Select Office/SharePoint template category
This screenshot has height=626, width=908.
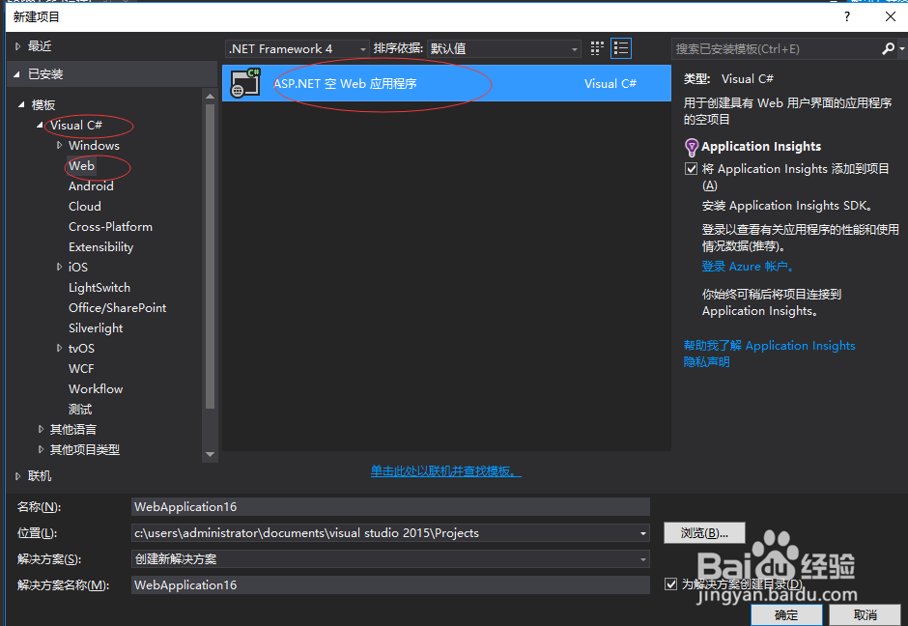tap(118, 307)
